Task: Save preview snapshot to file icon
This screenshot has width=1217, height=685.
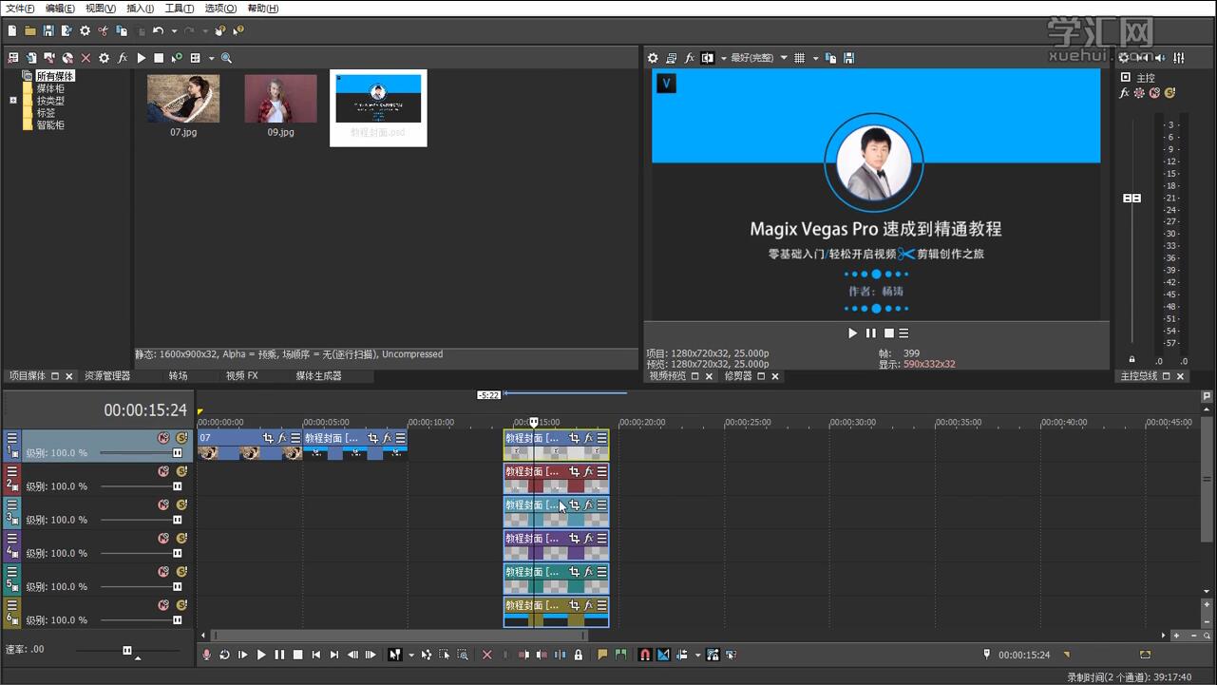Action: (x=848, y=58)
